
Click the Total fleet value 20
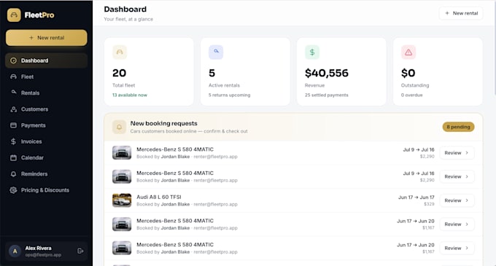point(119,73)
